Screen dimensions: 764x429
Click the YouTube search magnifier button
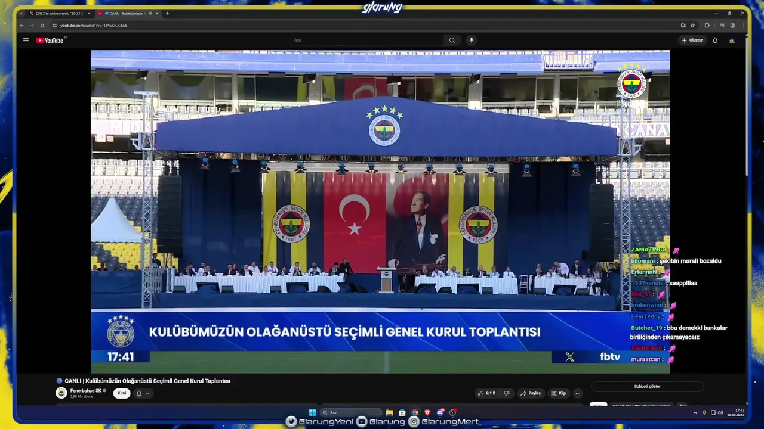tap(452, 41)
